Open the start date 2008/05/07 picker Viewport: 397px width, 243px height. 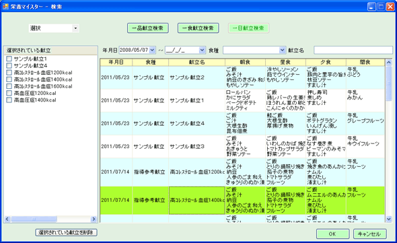(x=152, y=50)
